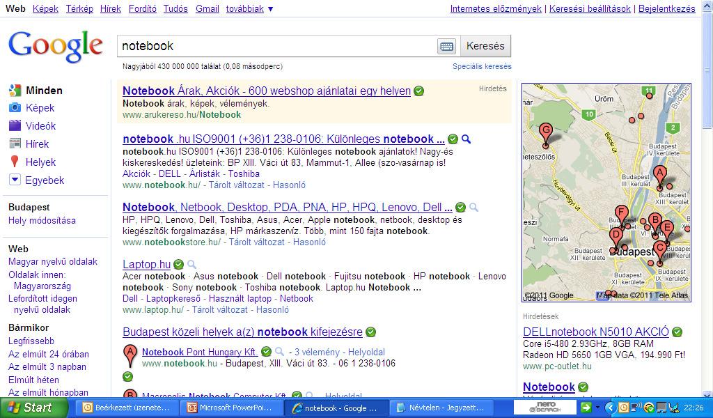Open 3 vélemény reviews for Notebook Pont Hungary

(317, 352)
